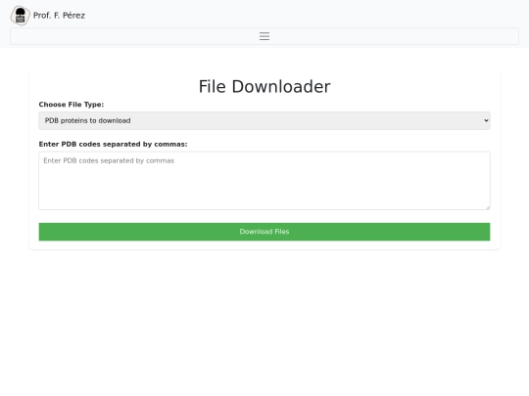The image size is (529, 396).
Task: Expand the Choose File Type dropdown
Action: tap(264, 120)
